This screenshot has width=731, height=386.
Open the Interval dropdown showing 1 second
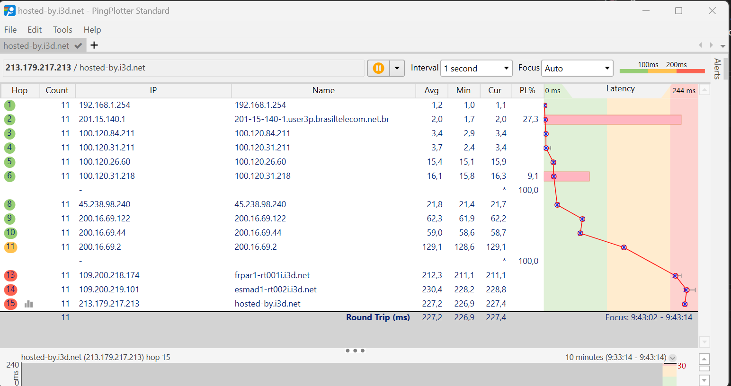(476, 68)
